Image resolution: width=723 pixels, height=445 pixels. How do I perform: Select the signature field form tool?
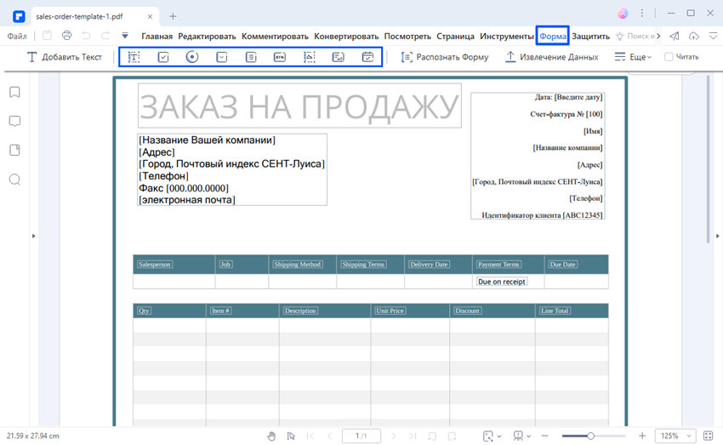339,57
